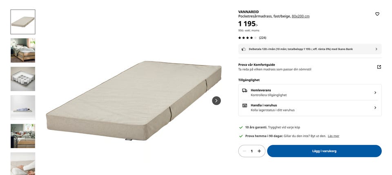Screen dimensions: 392x175
Task: Select the bedroom scene thumbnail
Action: click(23, 50)
